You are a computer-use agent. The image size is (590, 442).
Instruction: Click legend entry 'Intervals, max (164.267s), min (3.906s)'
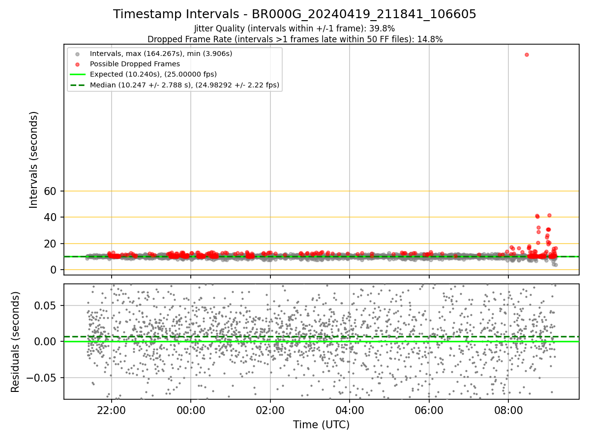161,53
